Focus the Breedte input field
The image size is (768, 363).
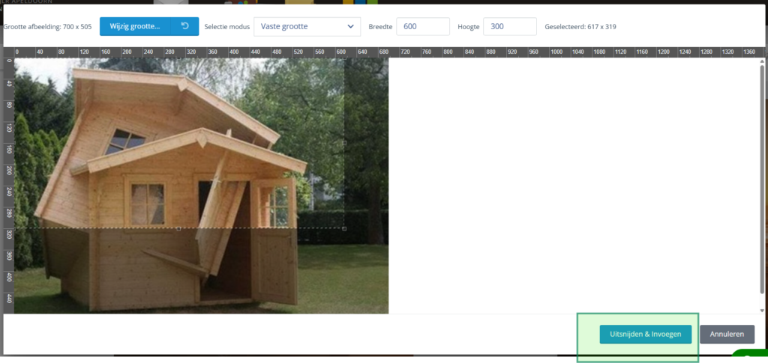(x=423, y=26)
